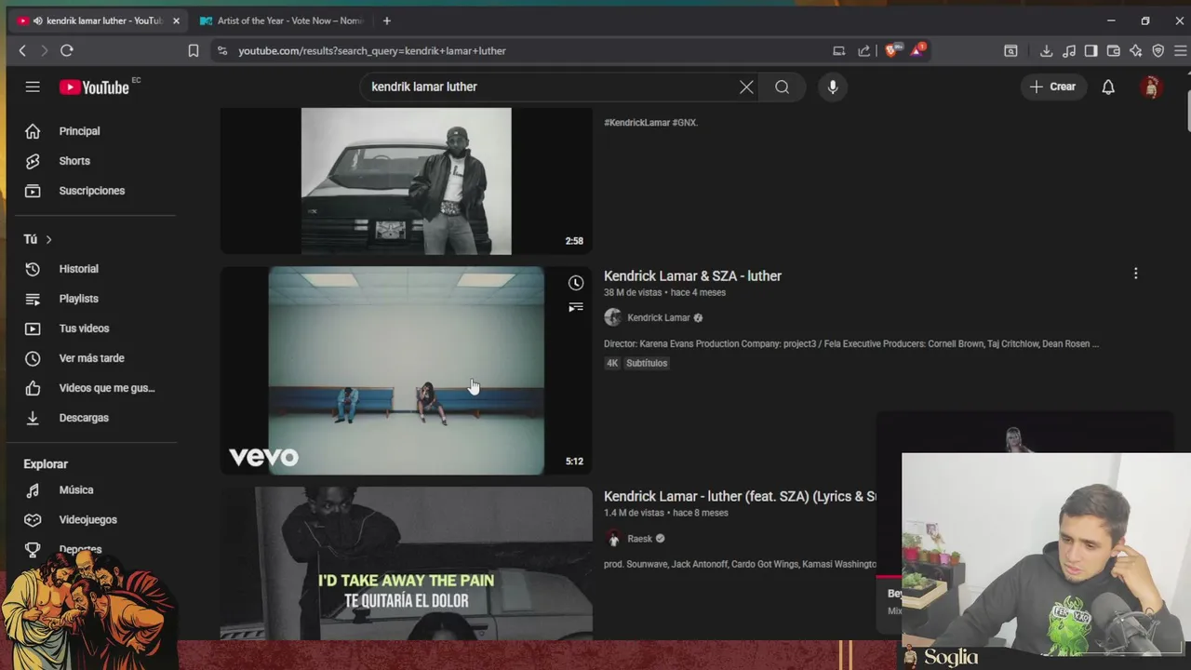Viewport: 1191px width, 670px height.
Task: Toggle the browser sidebar panel icon
Action: pos(1091,50)
